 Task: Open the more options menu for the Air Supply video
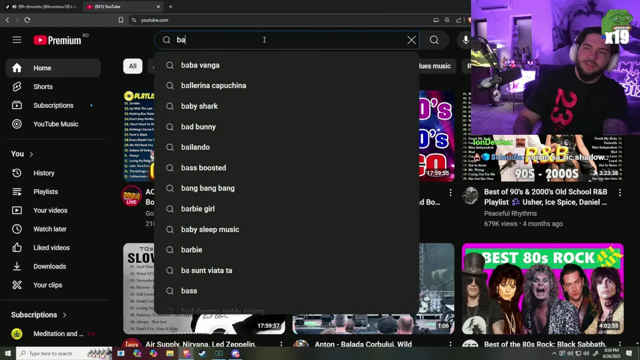coord(281,345)
